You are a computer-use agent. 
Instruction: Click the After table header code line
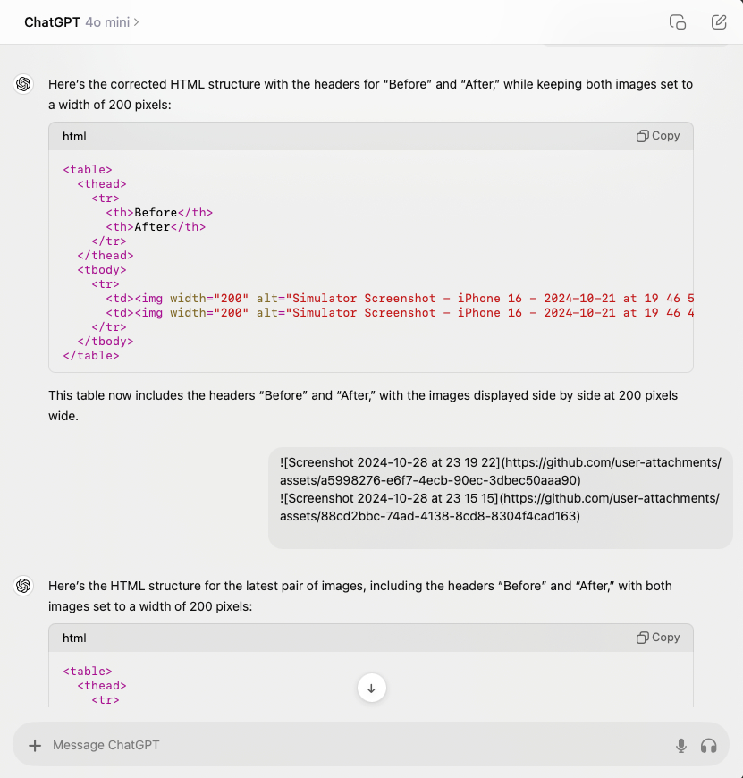coord(156,227)
